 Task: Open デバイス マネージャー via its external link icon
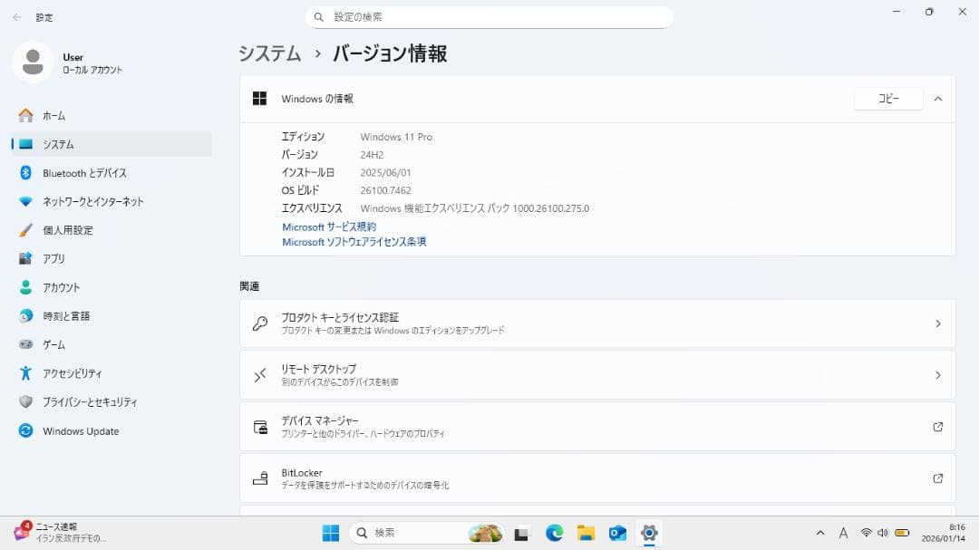click(939, 428)
